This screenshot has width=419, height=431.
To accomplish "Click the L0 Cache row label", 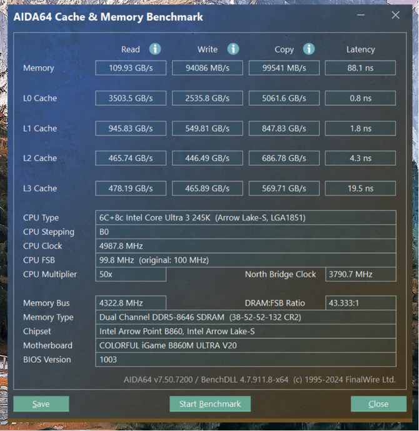I will coord(40,98).
